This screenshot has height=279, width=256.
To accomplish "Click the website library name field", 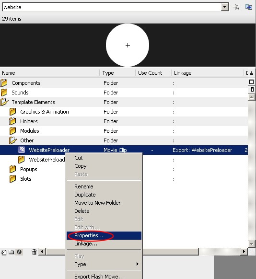I will point(112,7).
